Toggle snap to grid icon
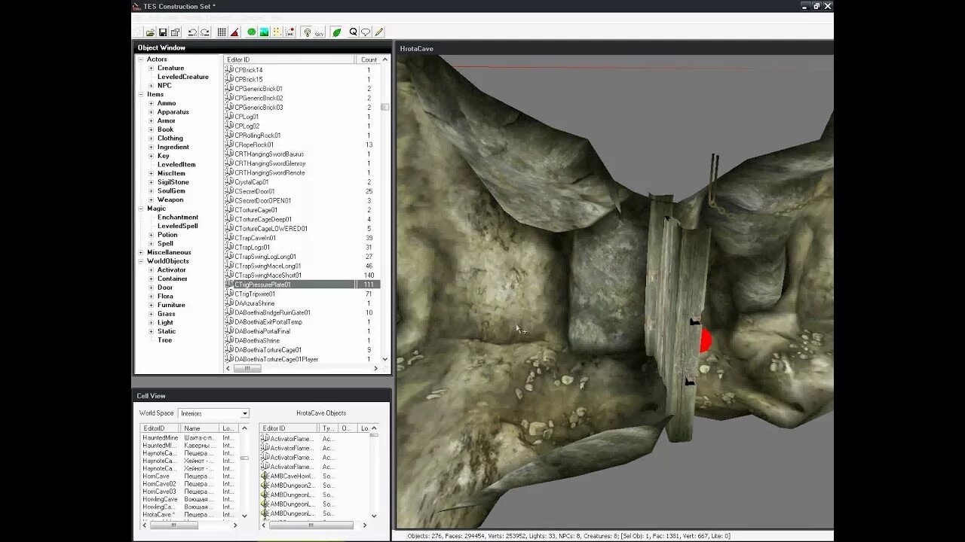This screenshot has width=965, height=542. [x=222, y=32]
